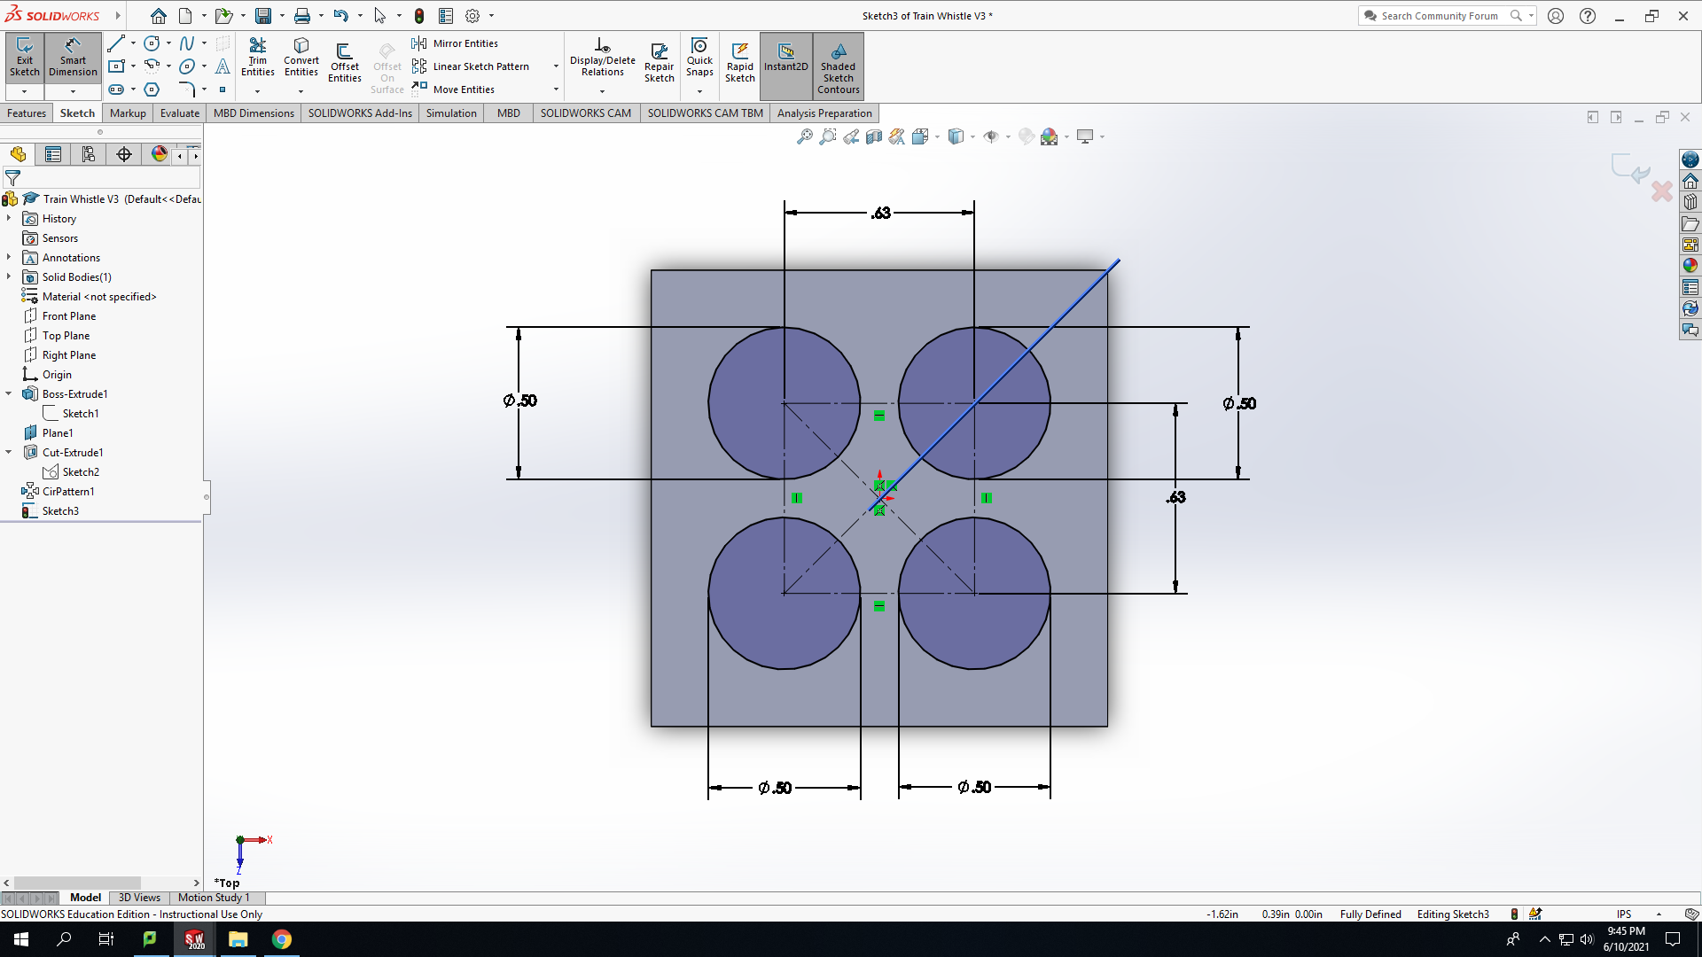Viewport: 1702px width, 957px height.
Task: Expand the Quick Snaps dropdown arrow
Action: pyautogui.click(x=699, y=91)
